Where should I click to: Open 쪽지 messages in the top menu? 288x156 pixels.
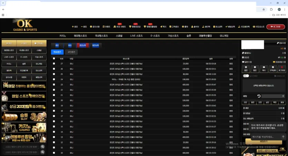(x=163, y=27)
